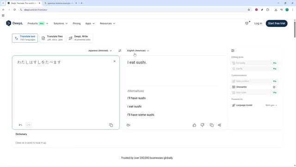Go to the Pricing page
This screenshot has width=296, height=167.
[77, 24]
